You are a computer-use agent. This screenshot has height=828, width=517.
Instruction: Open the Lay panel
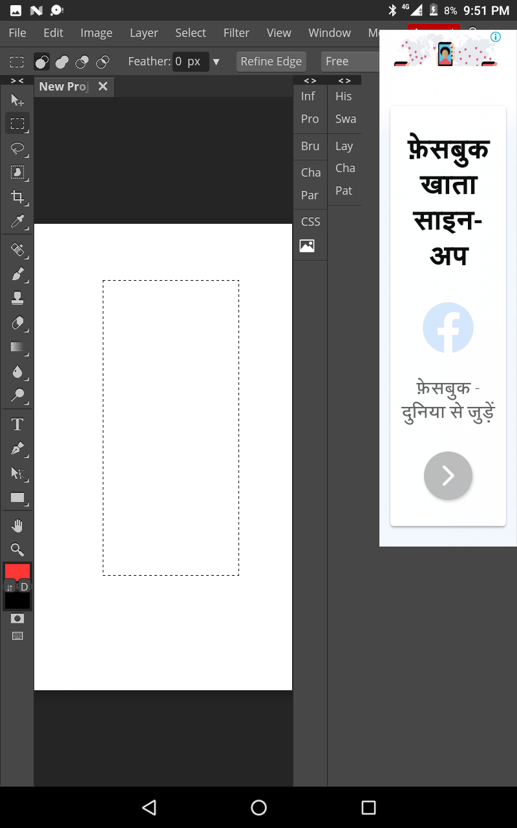344,146
